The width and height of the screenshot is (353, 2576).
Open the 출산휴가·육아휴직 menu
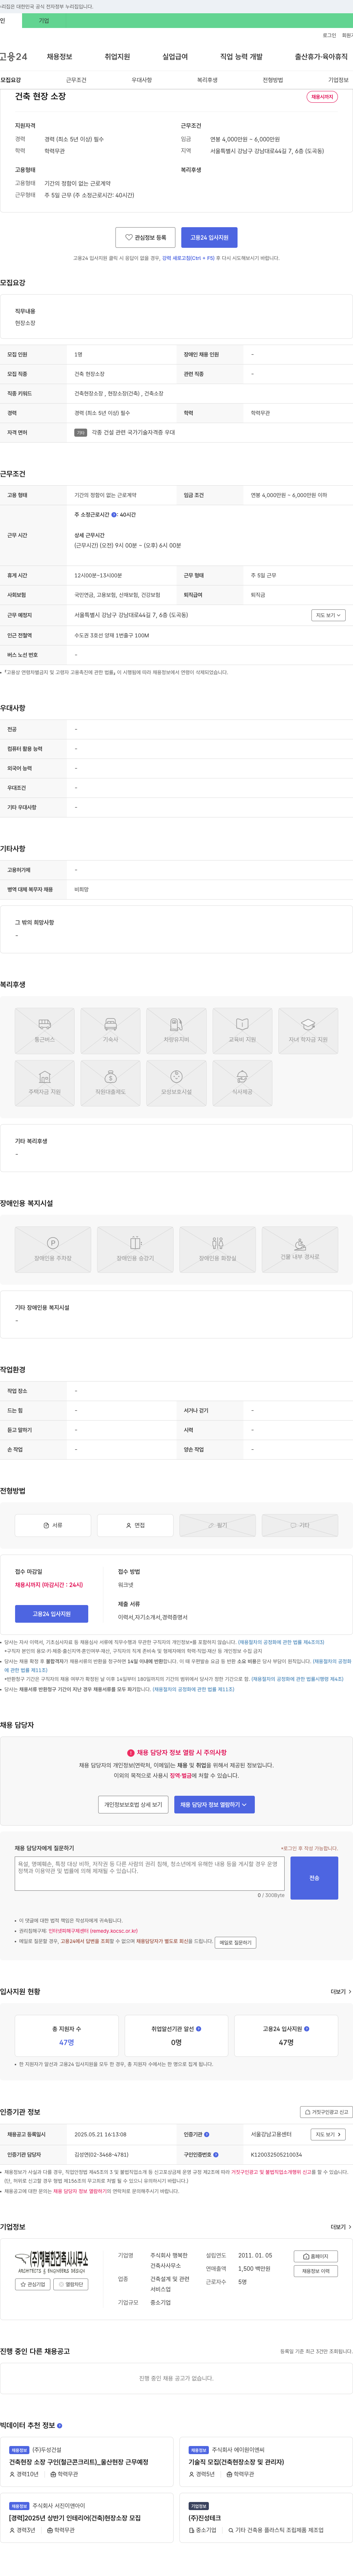[321, 57]
